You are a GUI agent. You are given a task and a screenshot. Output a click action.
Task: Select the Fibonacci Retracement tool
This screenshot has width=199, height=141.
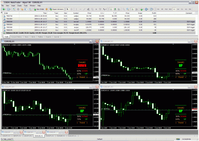point(92,9)
